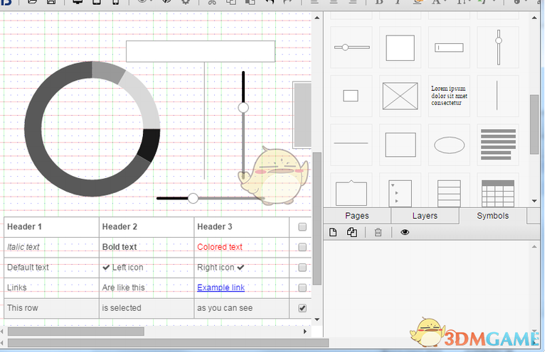Screen dimensions: 547x352
Task: Click the symbol palette vertical scrollbar thumb
Action: (x=534, y=124)
